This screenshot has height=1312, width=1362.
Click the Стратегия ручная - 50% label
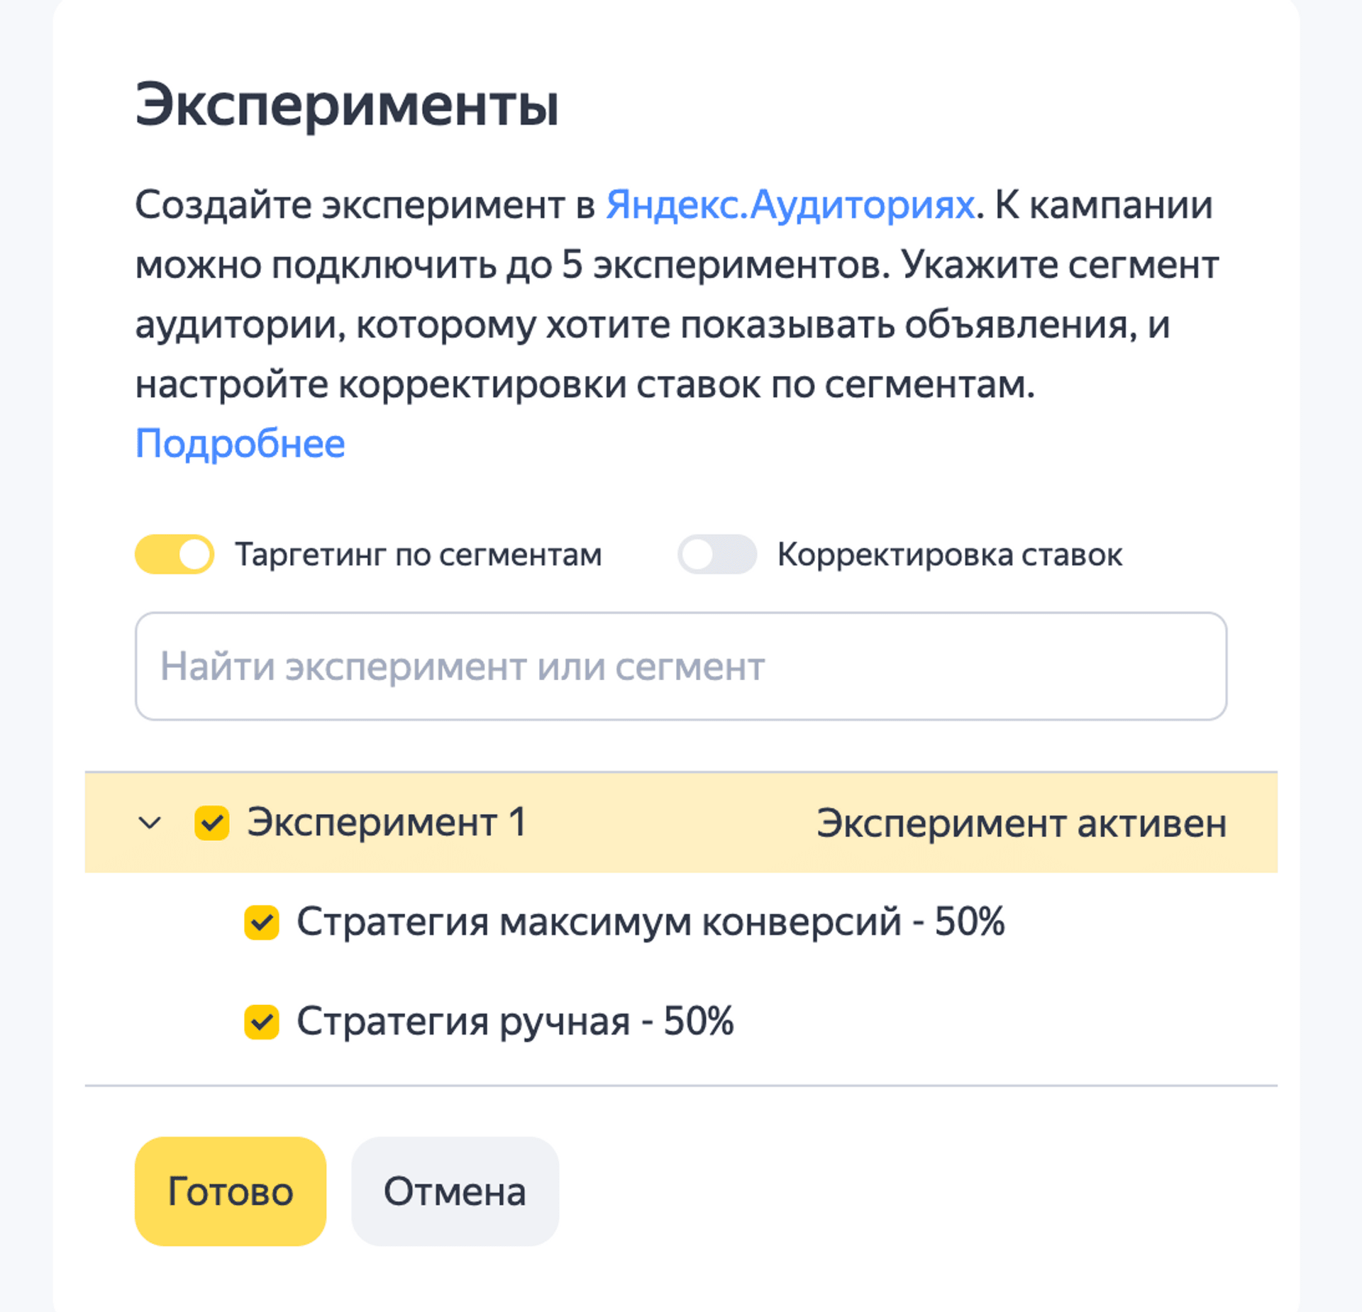(x=514, y=1022)
